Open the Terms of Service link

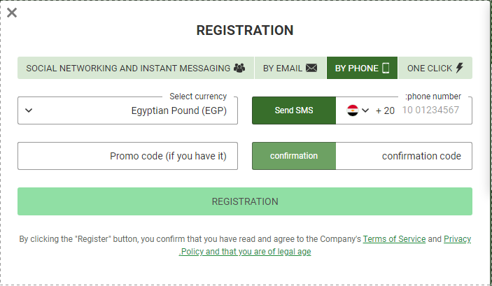(x=394, y=239)
